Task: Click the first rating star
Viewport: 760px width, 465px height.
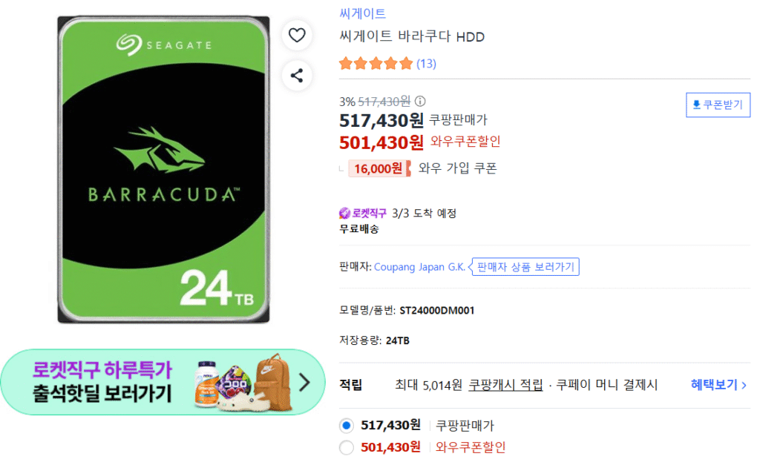Action: click(x=345, y=64)
